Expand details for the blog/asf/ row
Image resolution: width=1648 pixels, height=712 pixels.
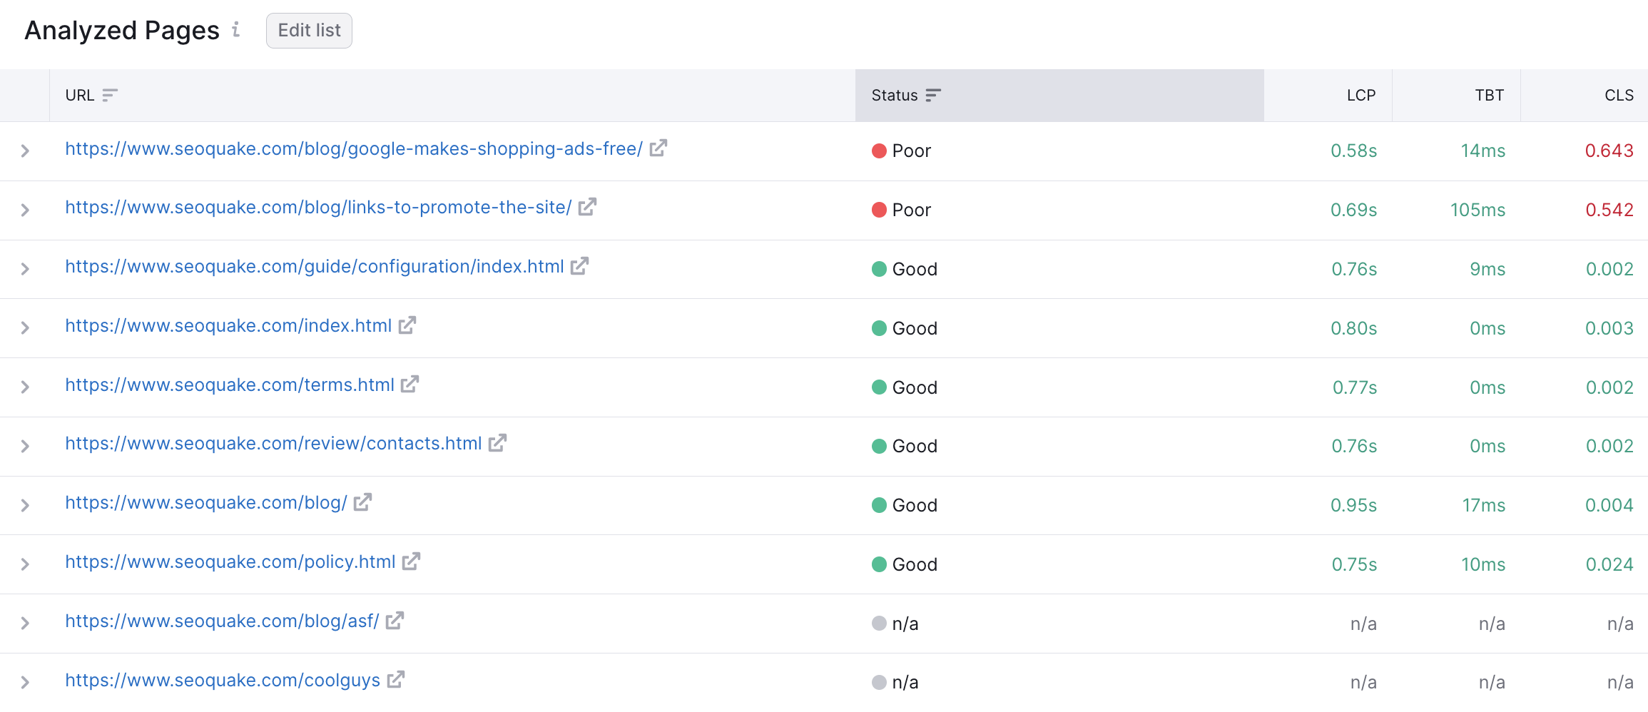click(x=26, y=623)
